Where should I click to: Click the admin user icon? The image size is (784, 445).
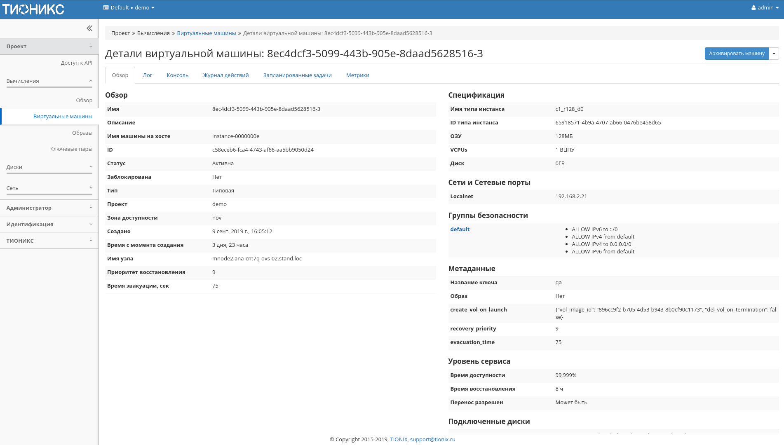click(x=753, y=7)
